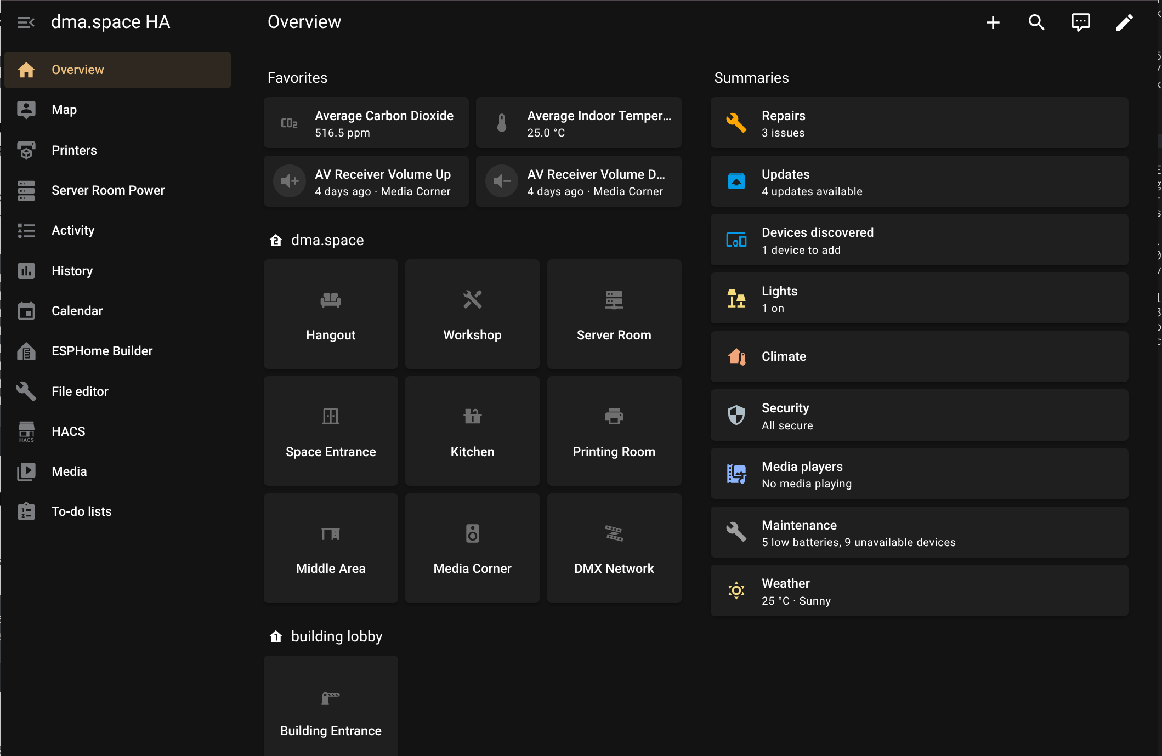Open the Average Indoor Temperature card

pyautogui.click(x=579, y=123)
